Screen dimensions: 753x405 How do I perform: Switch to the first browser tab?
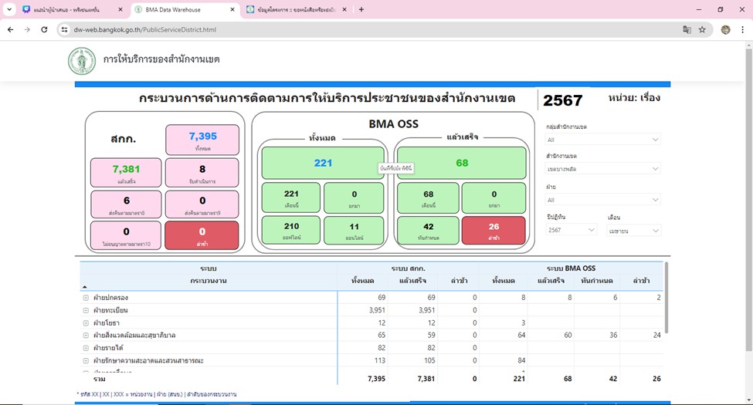pyautogui.click(x=66, y=9)
